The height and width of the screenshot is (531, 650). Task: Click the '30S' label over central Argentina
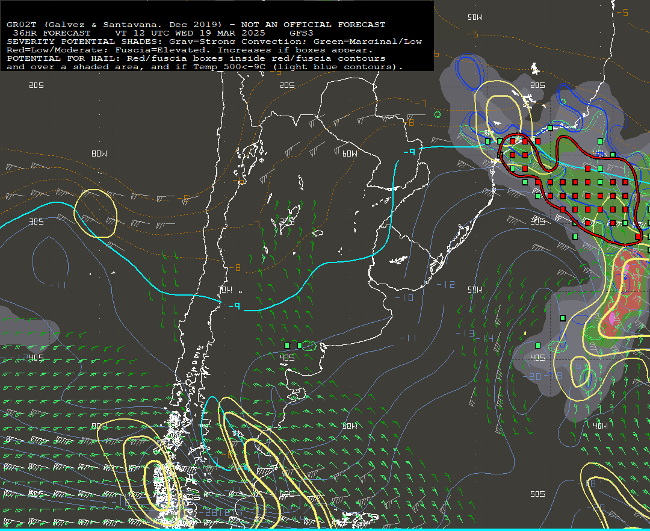[x=287, y=222]
